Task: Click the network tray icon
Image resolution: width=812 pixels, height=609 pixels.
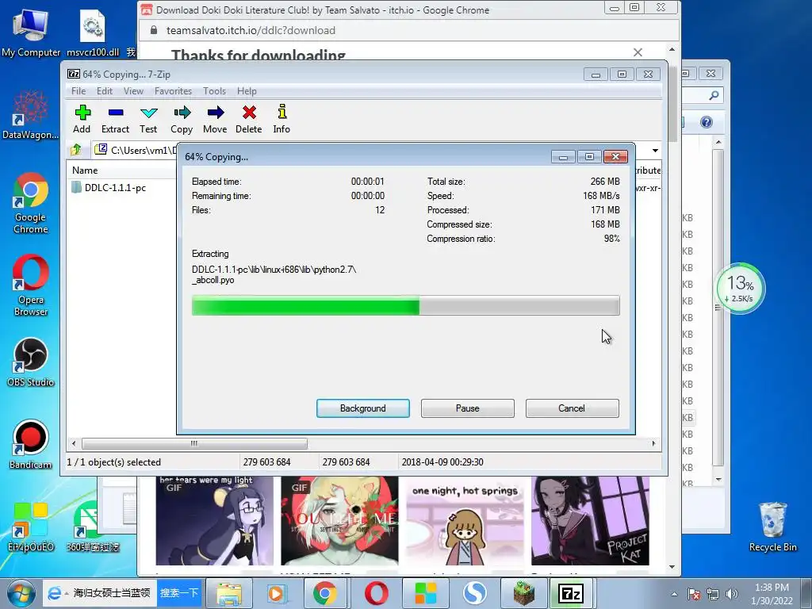Action: (x=713, y=594)
